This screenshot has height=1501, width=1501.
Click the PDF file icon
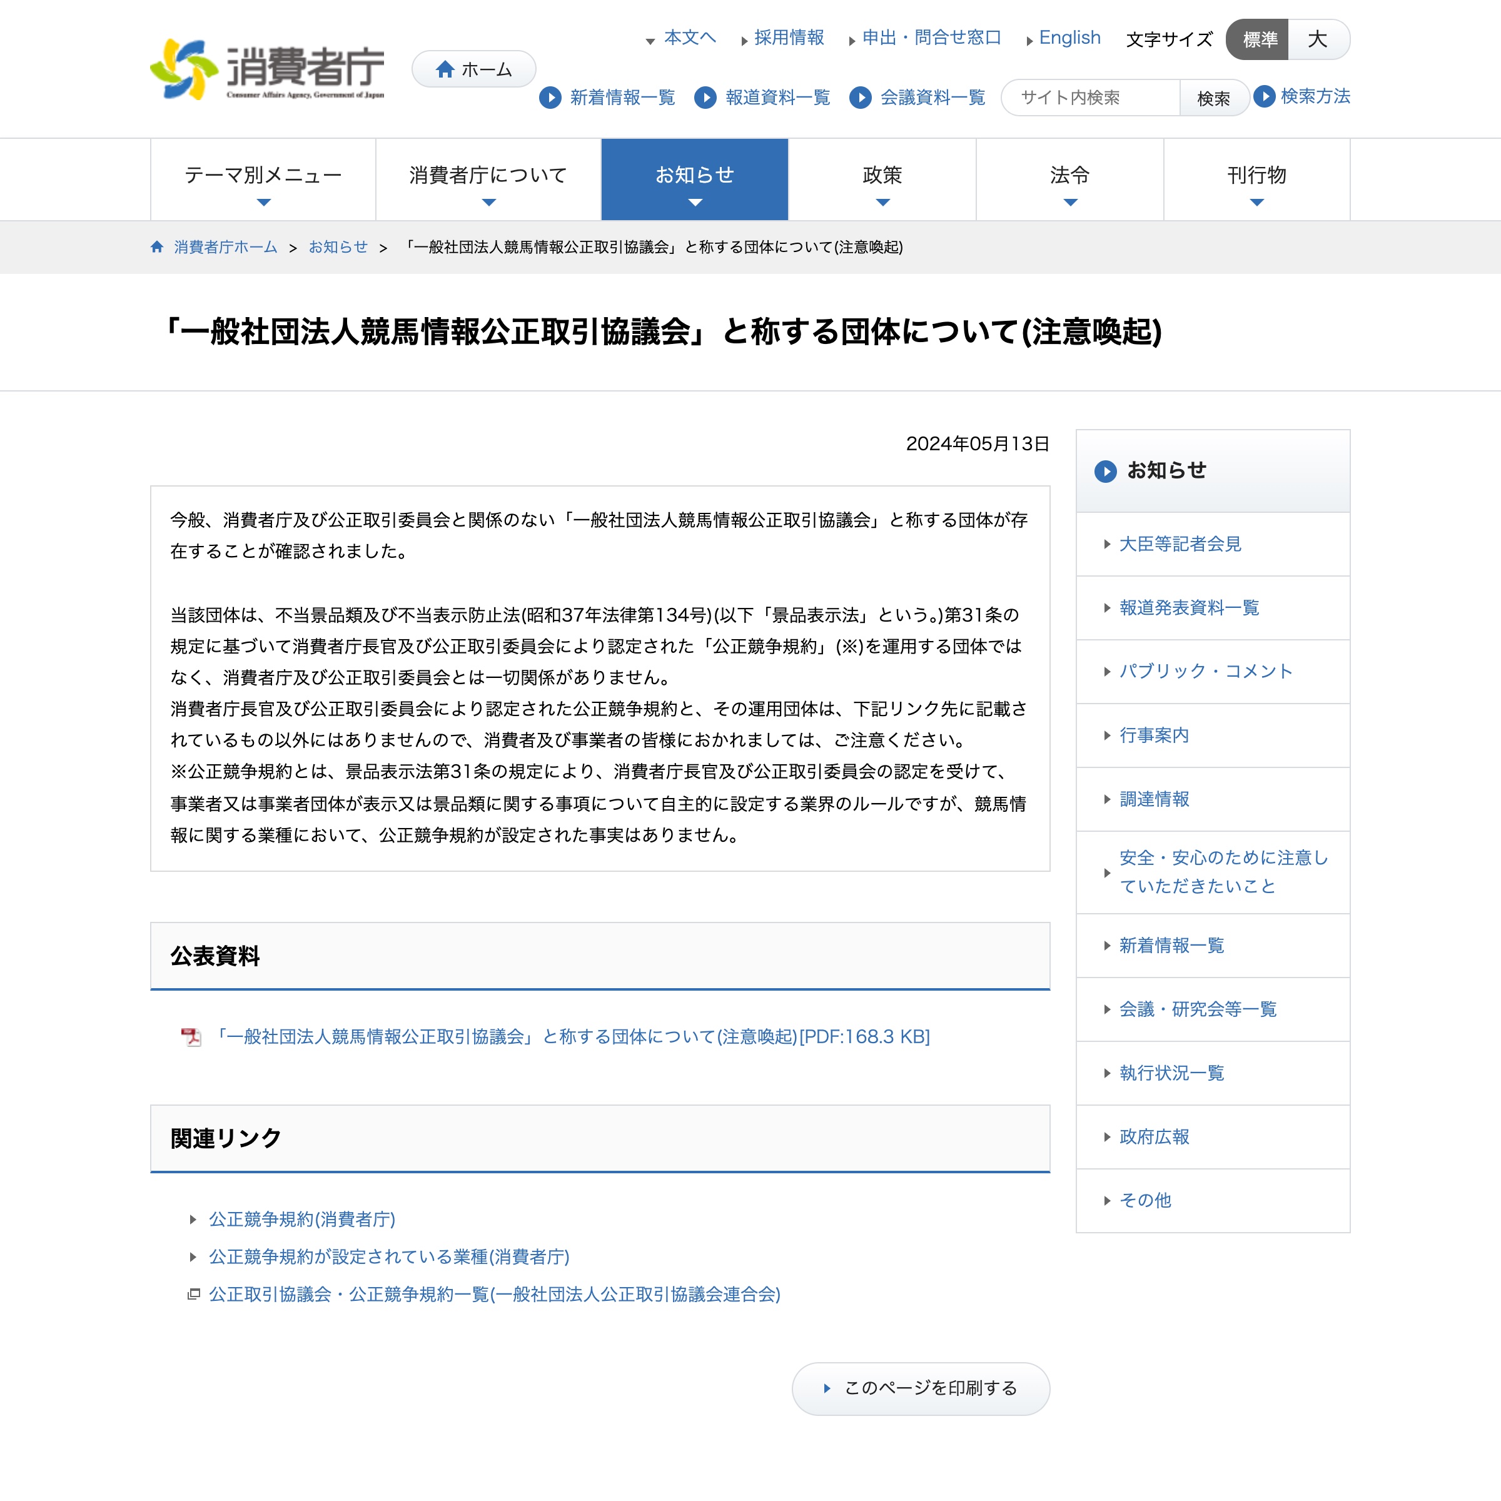click(191, 1036)
